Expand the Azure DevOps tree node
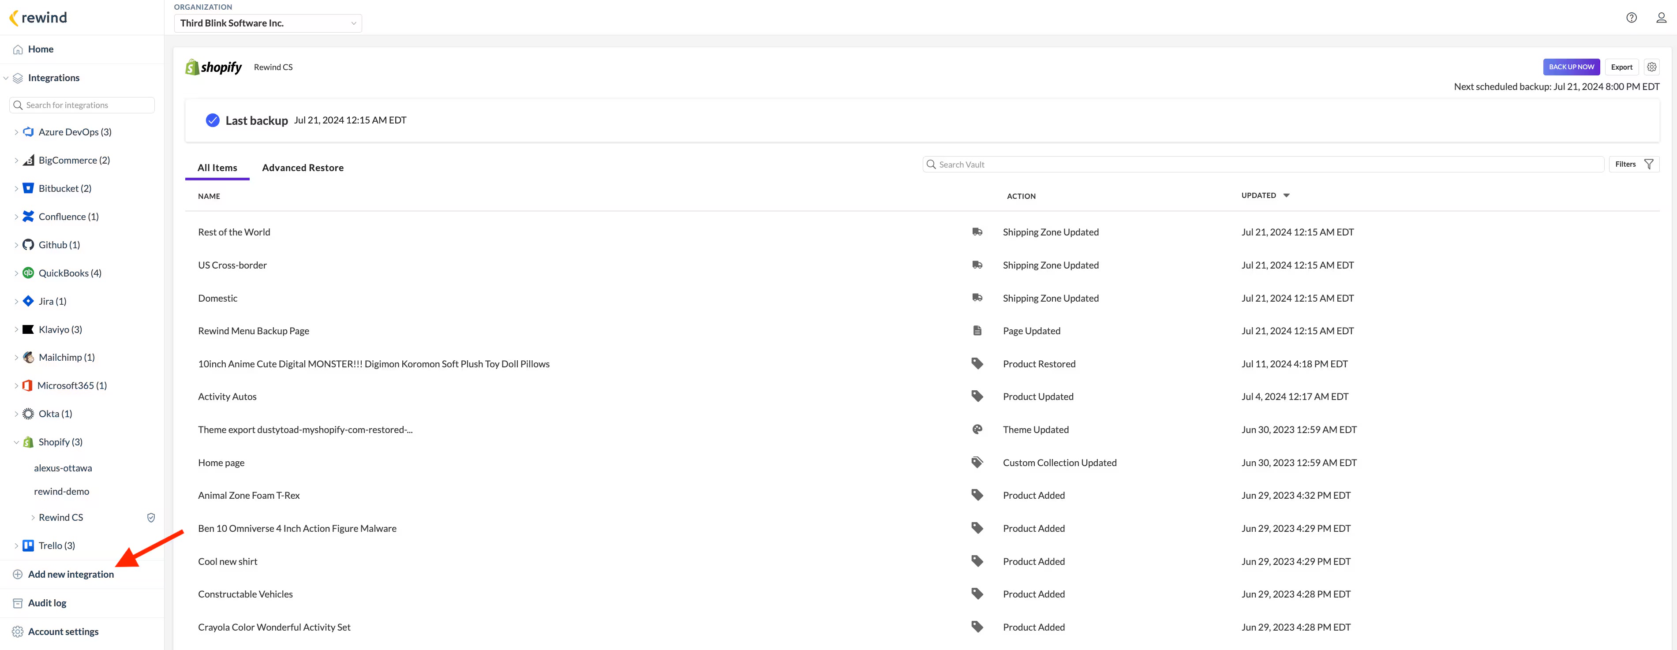Screen dimensions: 1677x650 [x=16, y=132]
